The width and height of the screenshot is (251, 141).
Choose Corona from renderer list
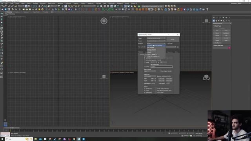pos(156,53)
